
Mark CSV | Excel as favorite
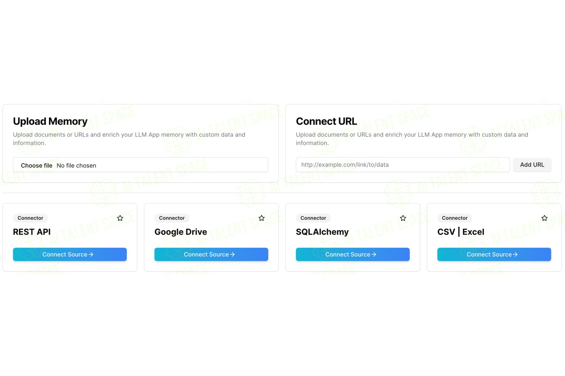[544, 218]
